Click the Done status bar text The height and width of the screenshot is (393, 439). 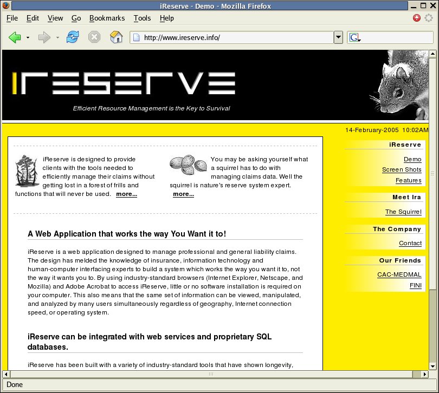coord(15,384)
